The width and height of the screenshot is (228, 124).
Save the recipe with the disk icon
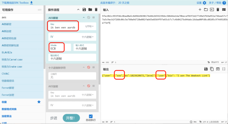tap(84, 10)
